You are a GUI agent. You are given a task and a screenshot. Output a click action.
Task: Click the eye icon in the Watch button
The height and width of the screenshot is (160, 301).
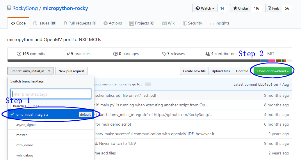(198, 8)
